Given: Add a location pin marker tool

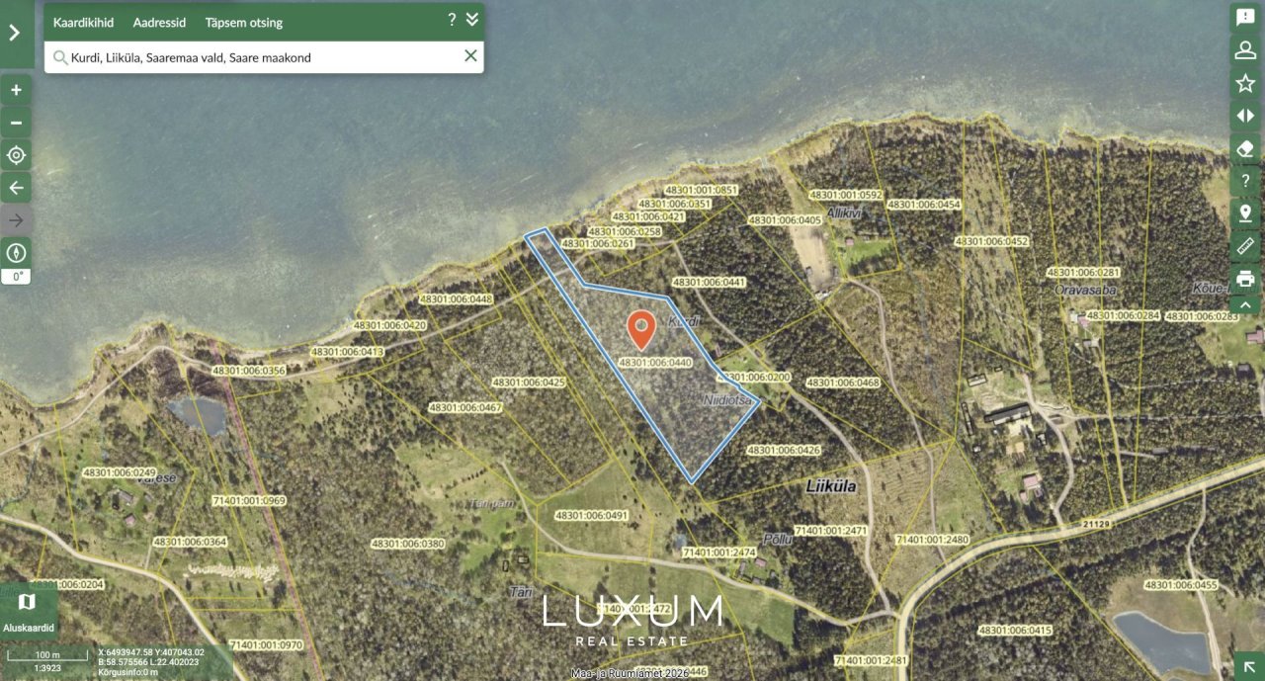Looking at the screenshot, I should click(1245, 213).
